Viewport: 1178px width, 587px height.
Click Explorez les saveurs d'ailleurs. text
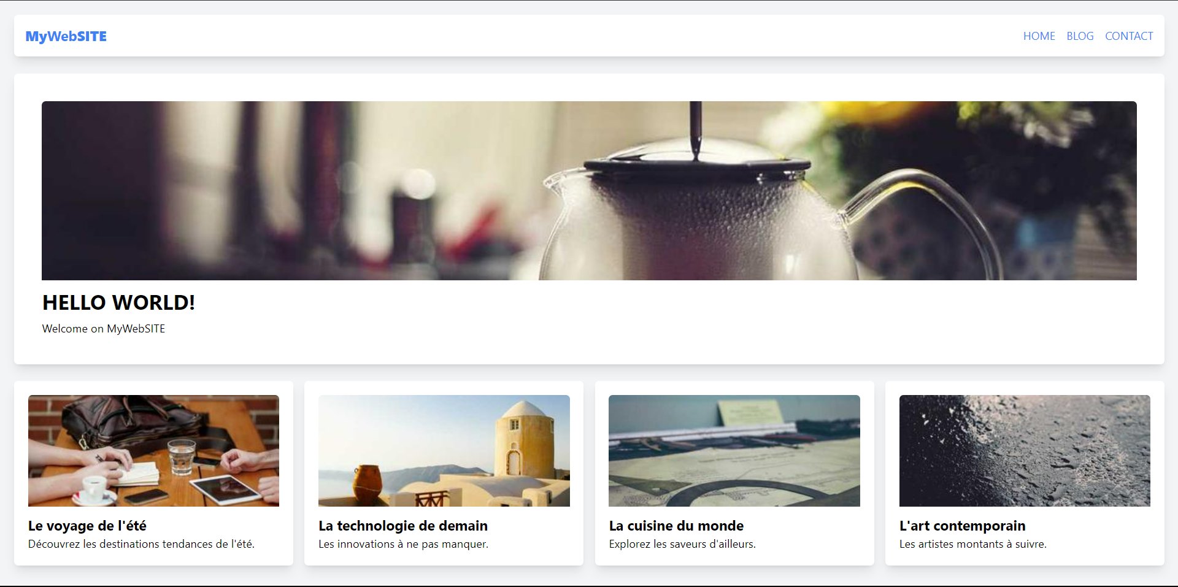coord(682,544)
